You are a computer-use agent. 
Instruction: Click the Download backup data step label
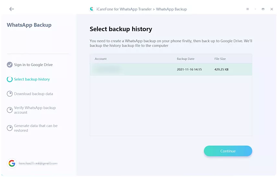[x=33, y=94]
